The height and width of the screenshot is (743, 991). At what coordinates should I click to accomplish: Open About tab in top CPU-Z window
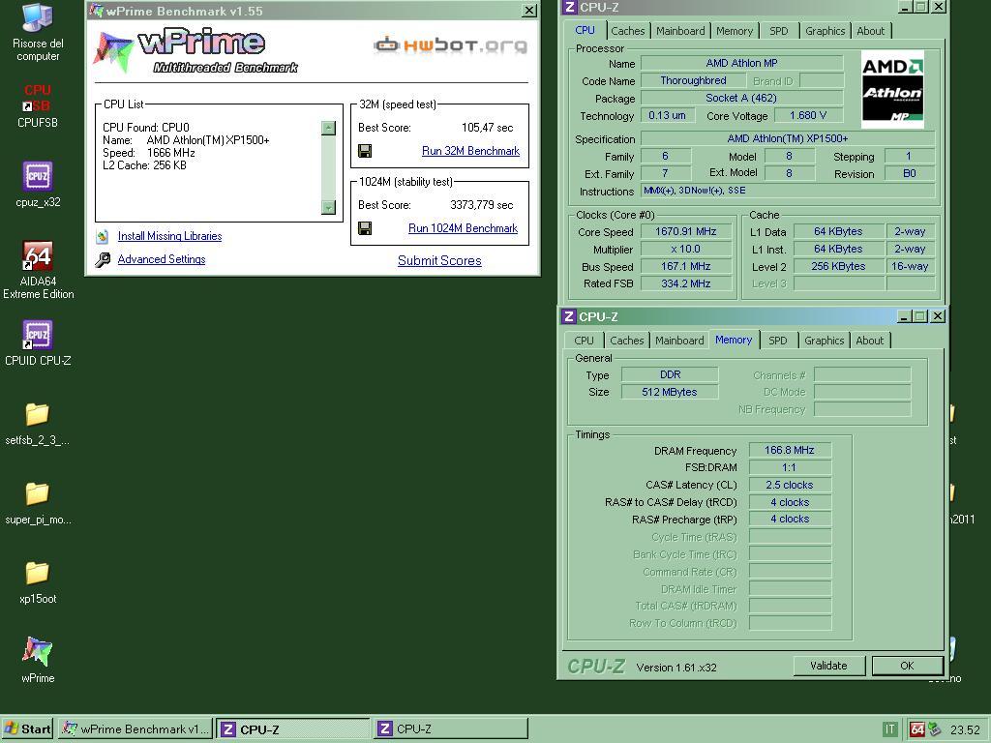tap(870, 31)
